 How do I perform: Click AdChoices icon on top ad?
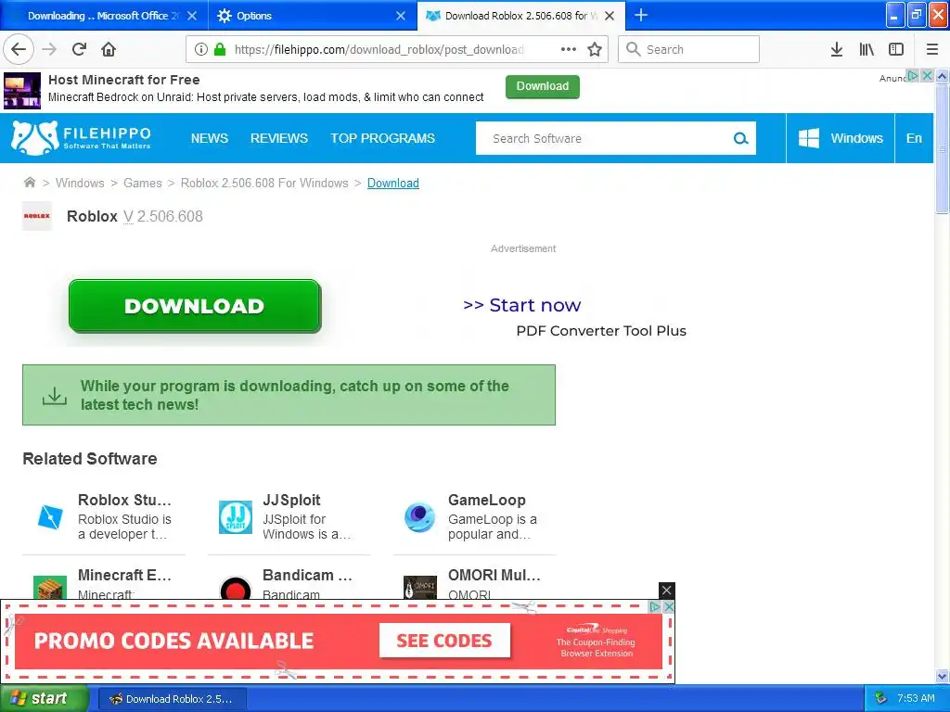coord(913,76)
